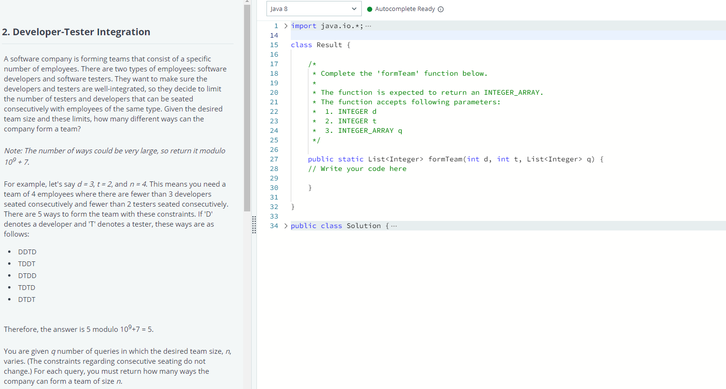The image size is (726, 389).
Task: Click the scrollbar up arrow in problem panel
Action: point(247,2)
